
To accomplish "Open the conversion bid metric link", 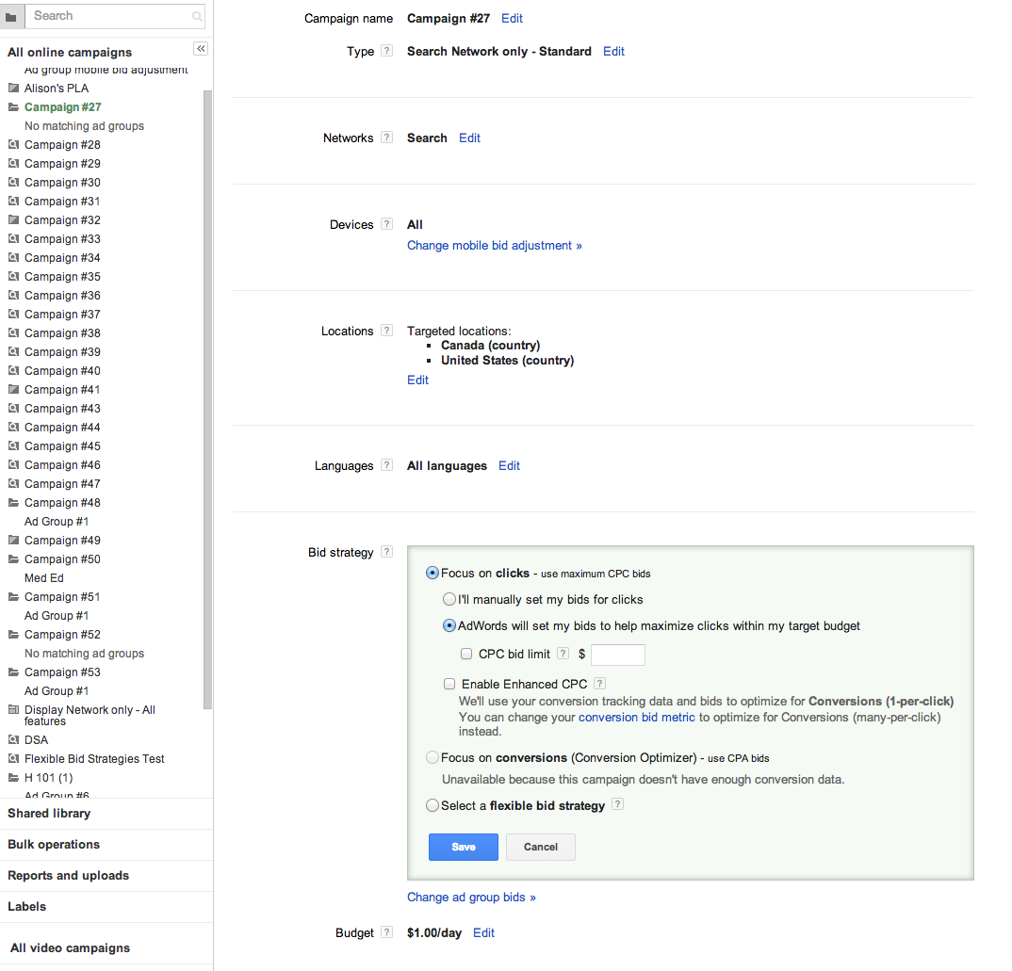I will click(x=636, y=717).
